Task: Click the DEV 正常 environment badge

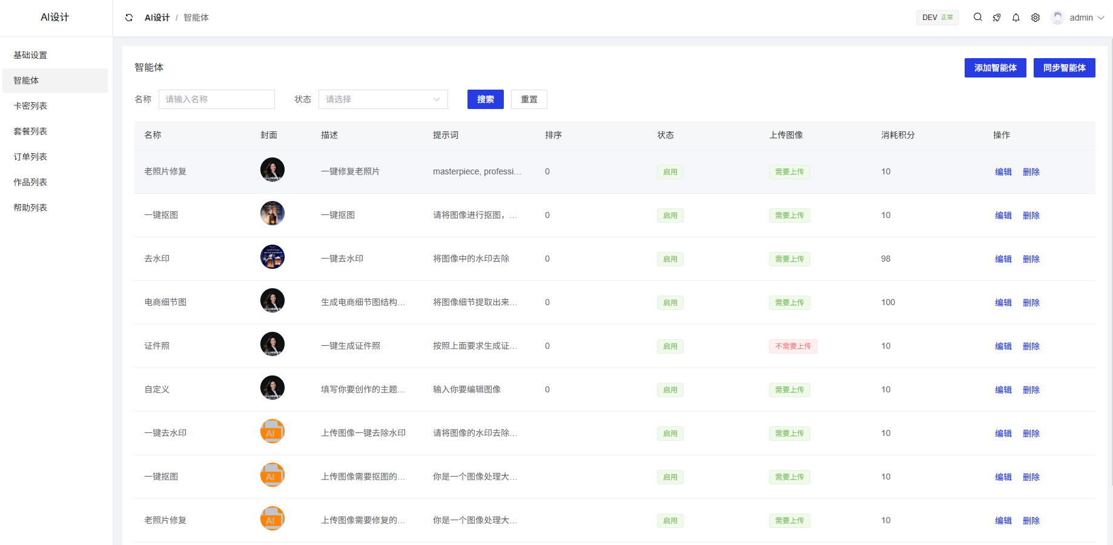Action: click(937, 18)
